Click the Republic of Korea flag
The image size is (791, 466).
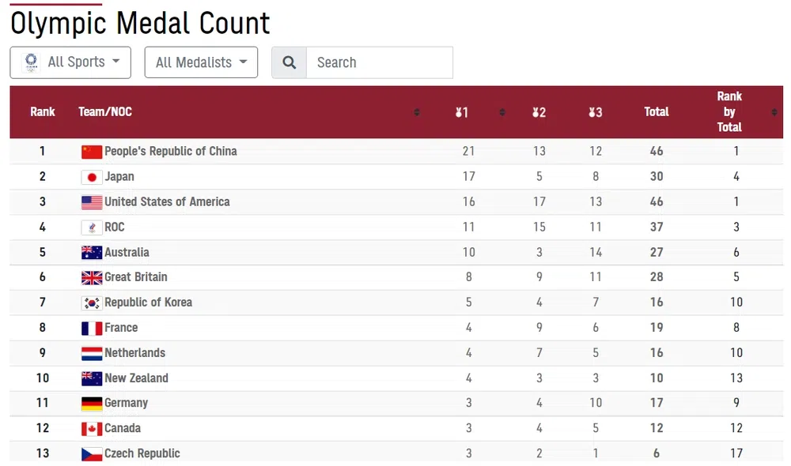click(x=92, y=303)
